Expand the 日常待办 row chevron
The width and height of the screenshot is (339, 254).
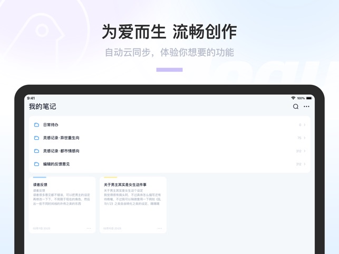pos(305,125)
